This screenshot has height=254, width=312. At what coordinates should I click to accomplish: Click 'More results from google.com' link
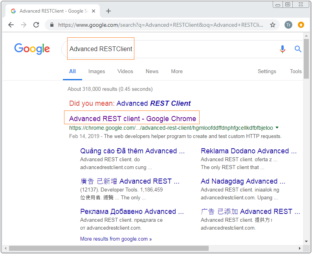click(116, 239)
